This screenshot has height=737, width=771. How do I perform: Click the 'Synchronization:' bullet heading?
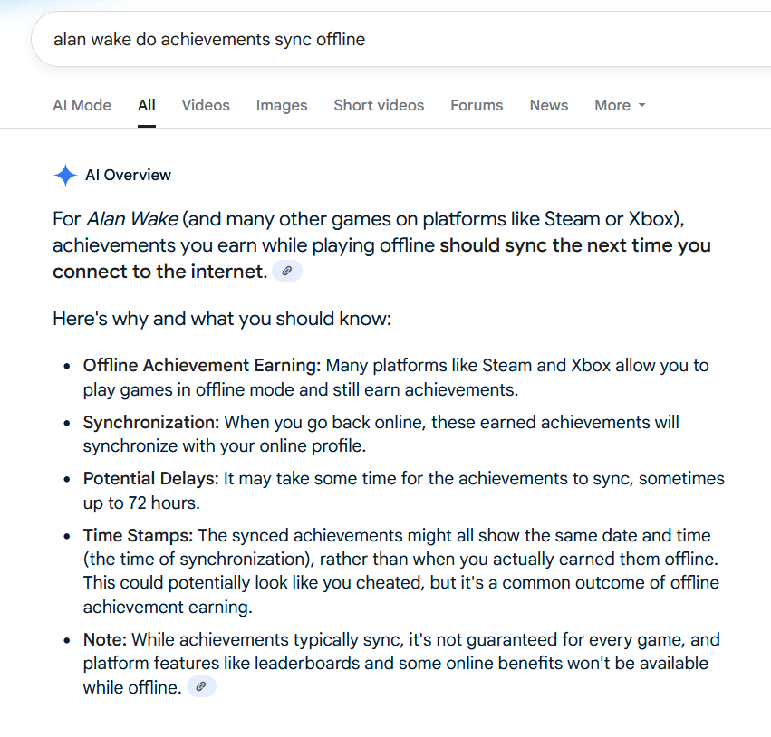pyautogui.click(x=151, y=423)
